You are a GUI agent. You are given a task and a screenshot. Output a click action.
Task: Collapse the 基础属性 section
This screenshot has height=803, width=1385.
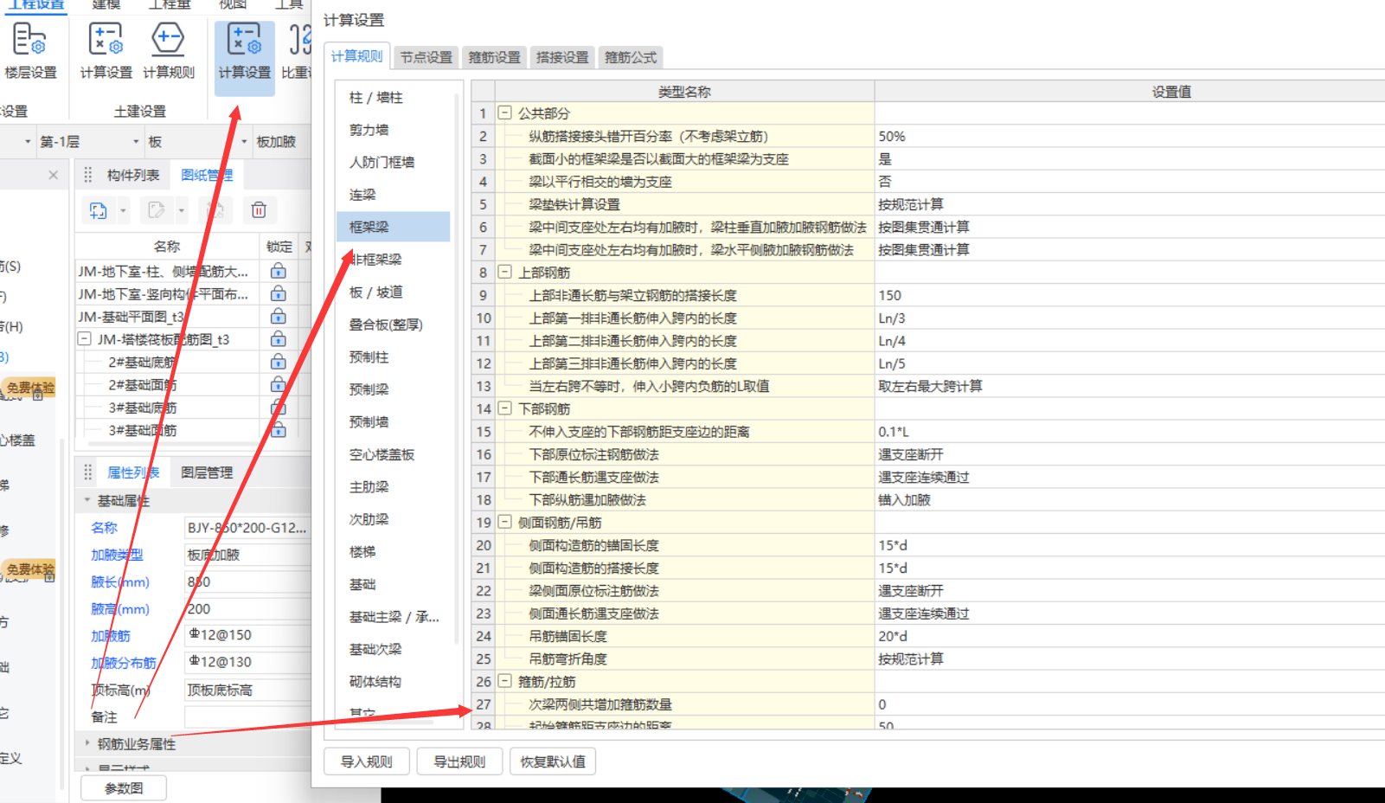tap(87, 500)
